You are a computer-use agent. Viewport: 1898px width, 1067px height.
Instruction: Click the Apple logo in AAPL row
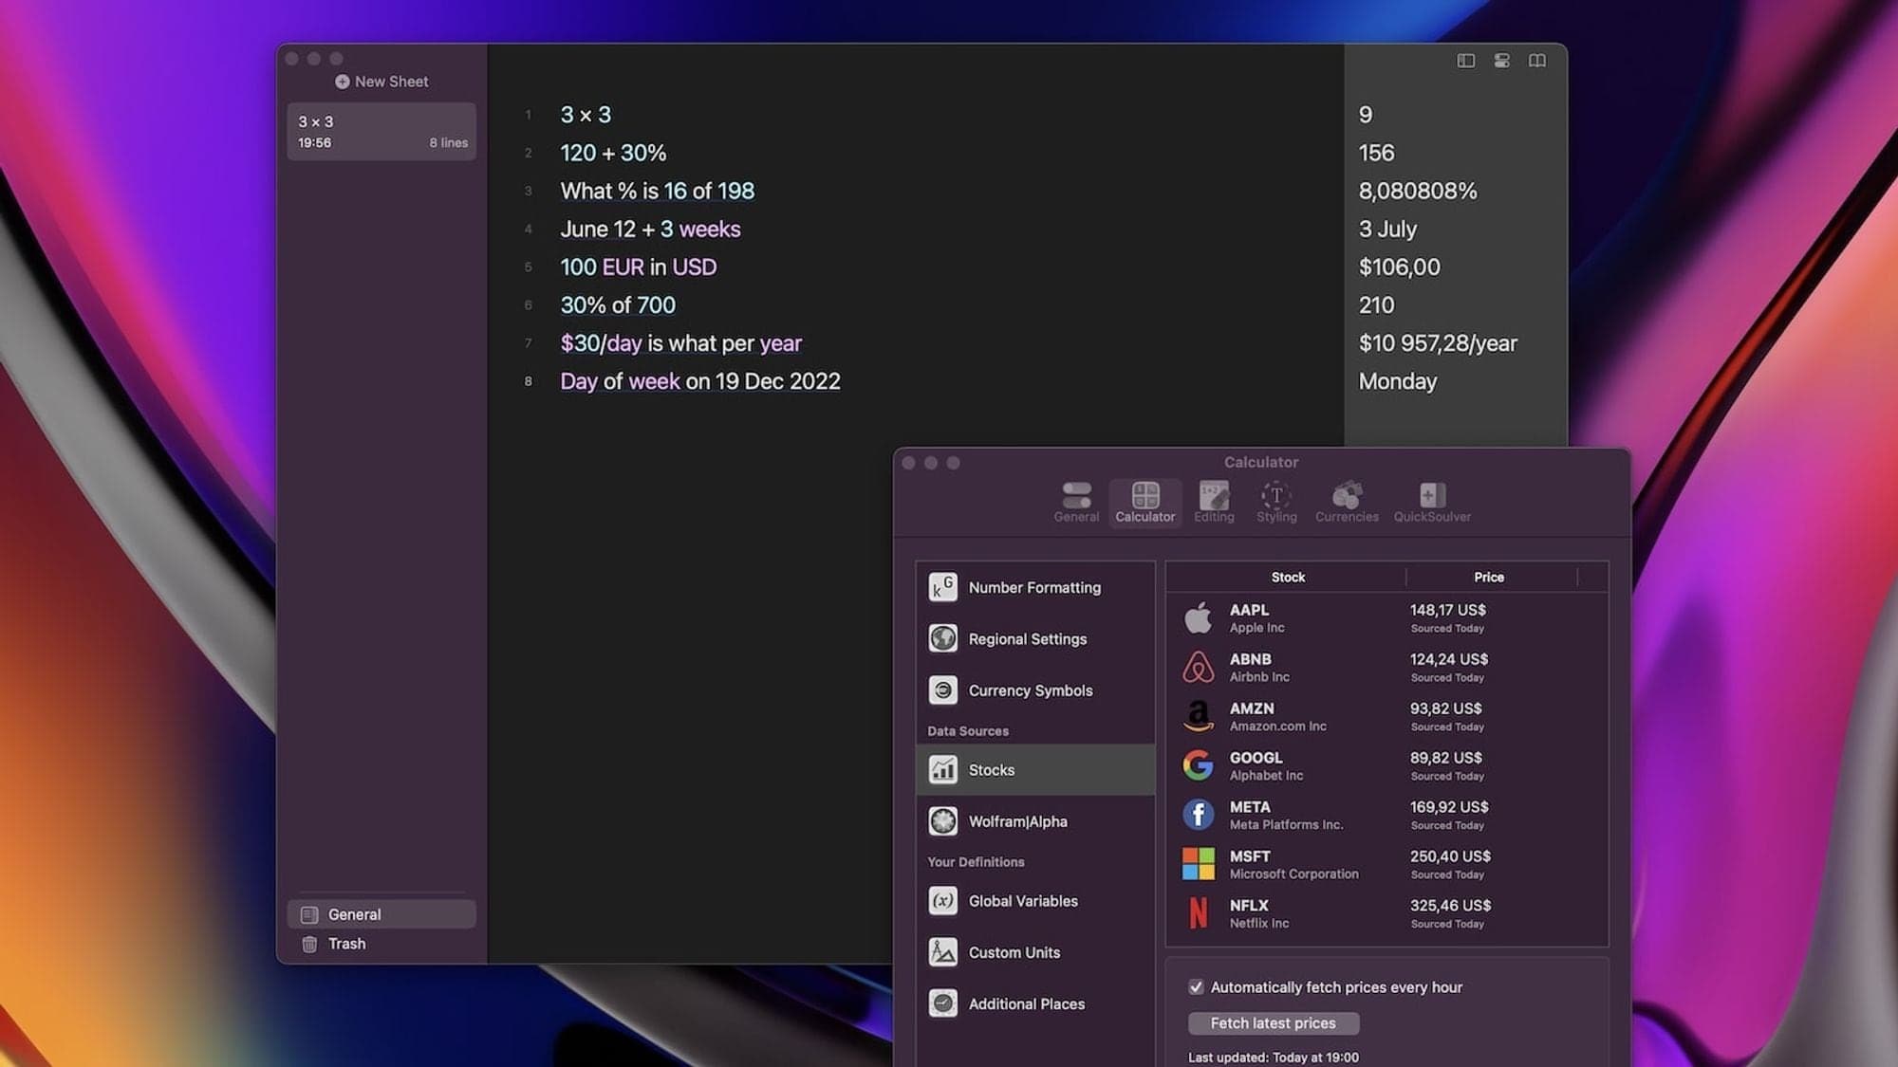click(1198, 617)
